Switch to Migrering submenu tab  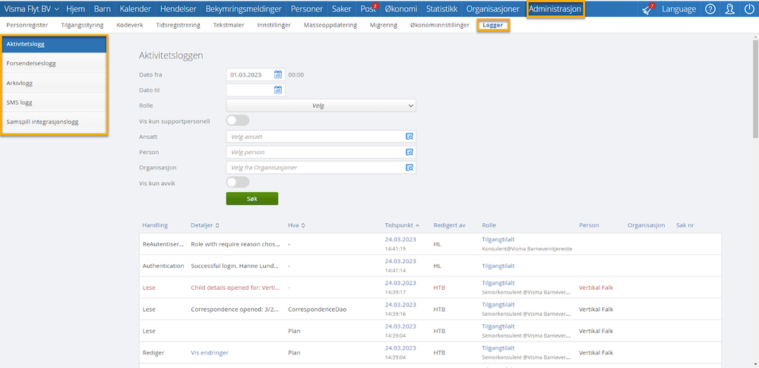point(383,25)
